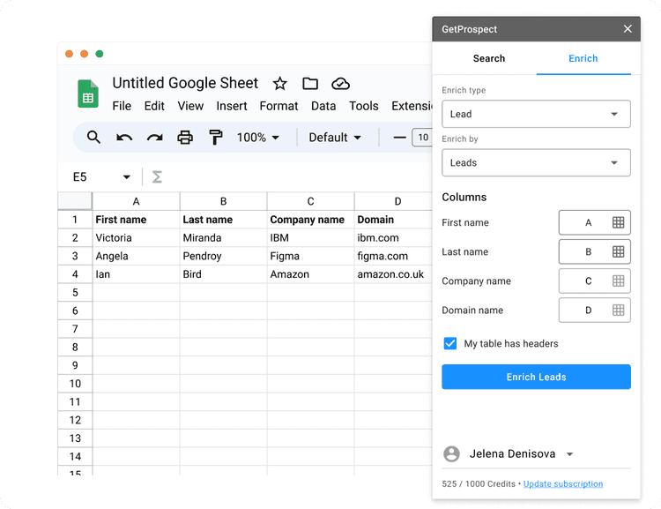This screenshot has width=661, height=509.
Task: Open the Update subscription link
Action: tap(563, 484)
